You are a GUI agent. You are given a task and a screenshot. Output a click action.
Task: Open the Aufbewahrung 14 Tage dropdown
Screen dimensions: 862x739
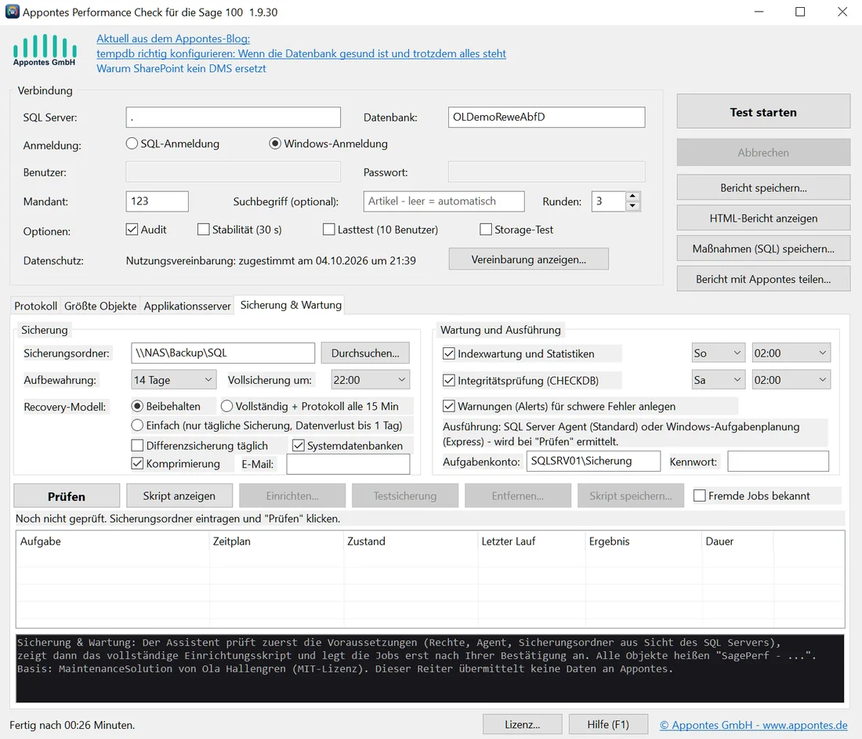(174, 380)
